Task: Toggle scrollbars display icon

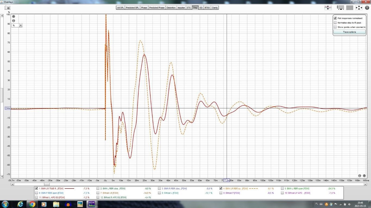Action: coord(340,8)
